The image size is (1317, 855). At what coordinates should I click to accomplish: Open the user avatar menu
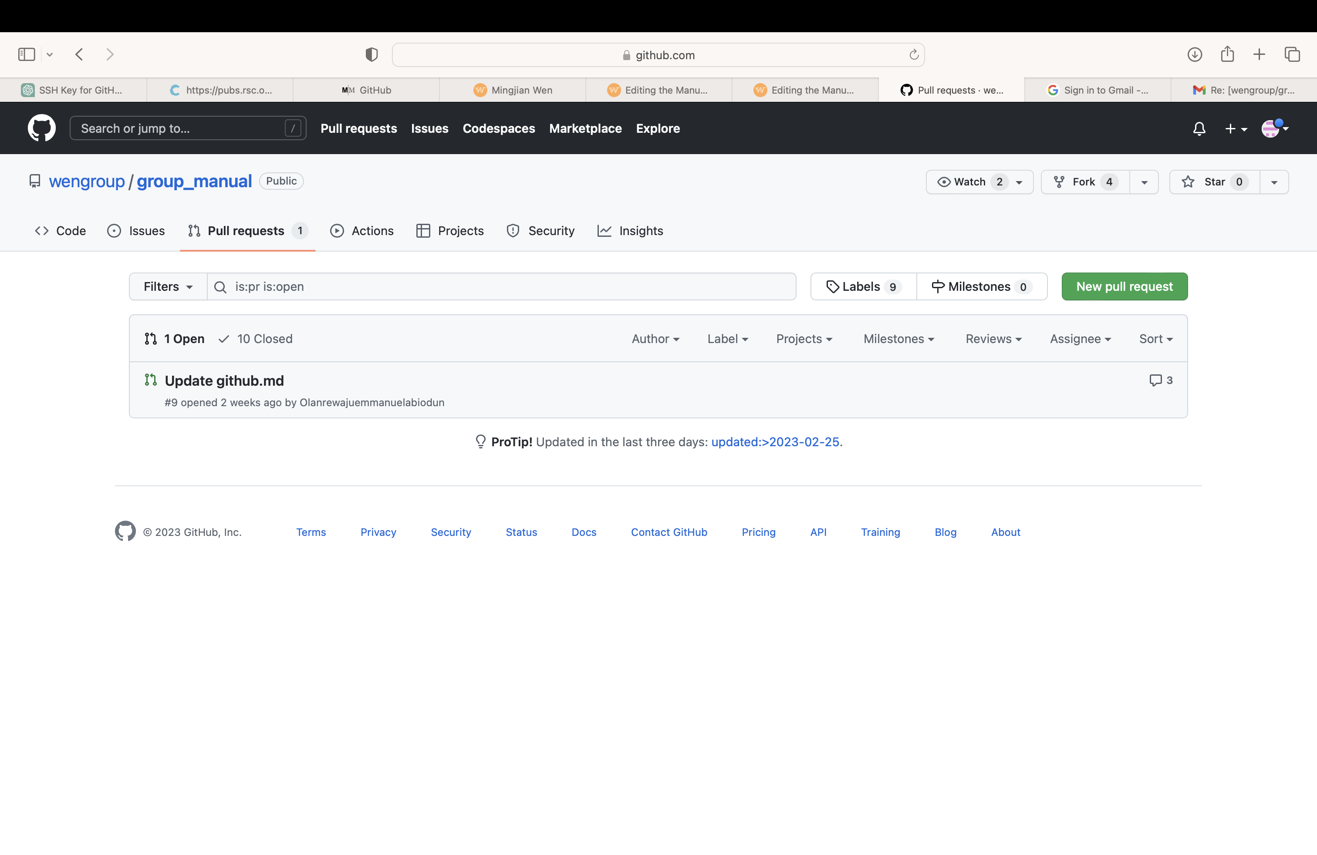point(1274,128)
